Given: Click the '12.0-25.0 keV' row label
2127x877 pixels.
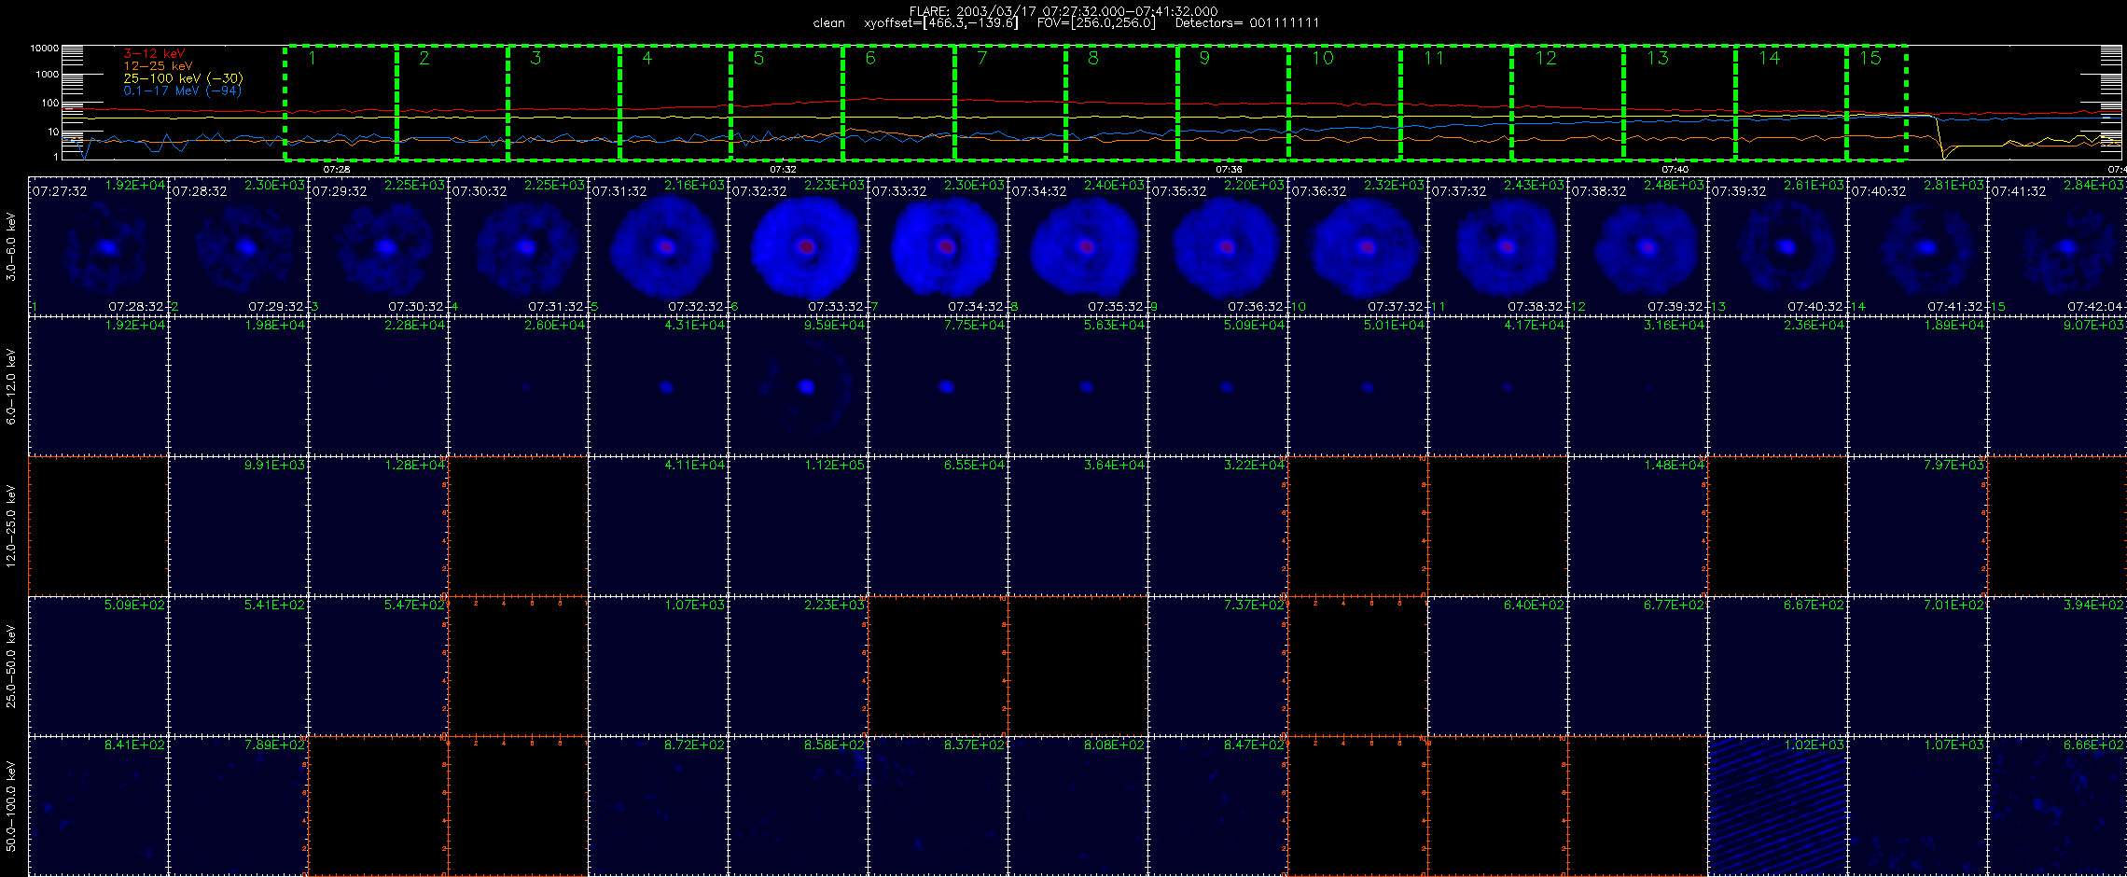Looking at the screenshot, I should (11, 526).
